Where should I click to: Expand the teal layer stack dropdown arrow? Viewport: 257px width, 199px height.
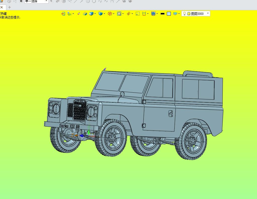pyautogui.click(x=179, y=14)
